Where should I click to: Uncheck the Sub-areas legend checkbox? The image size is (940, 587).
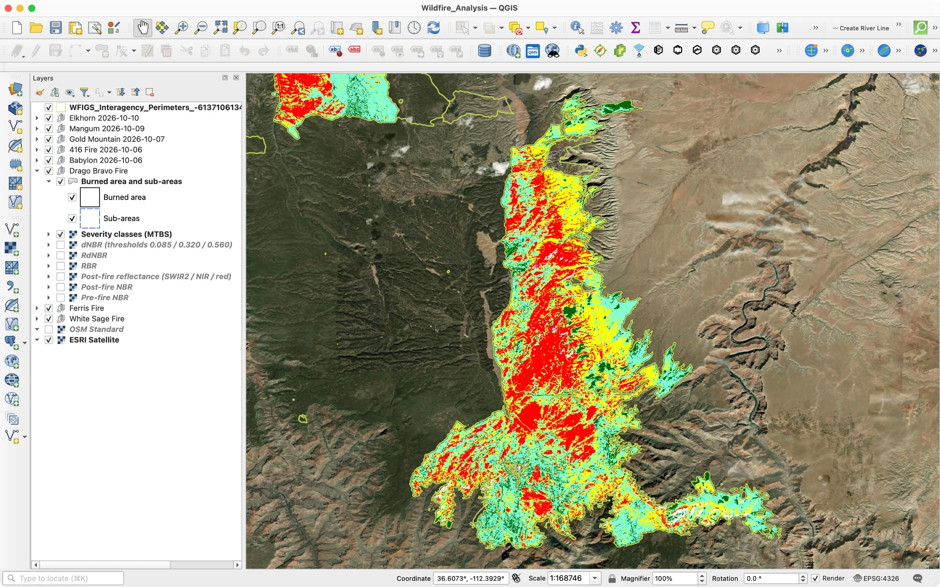72,218
